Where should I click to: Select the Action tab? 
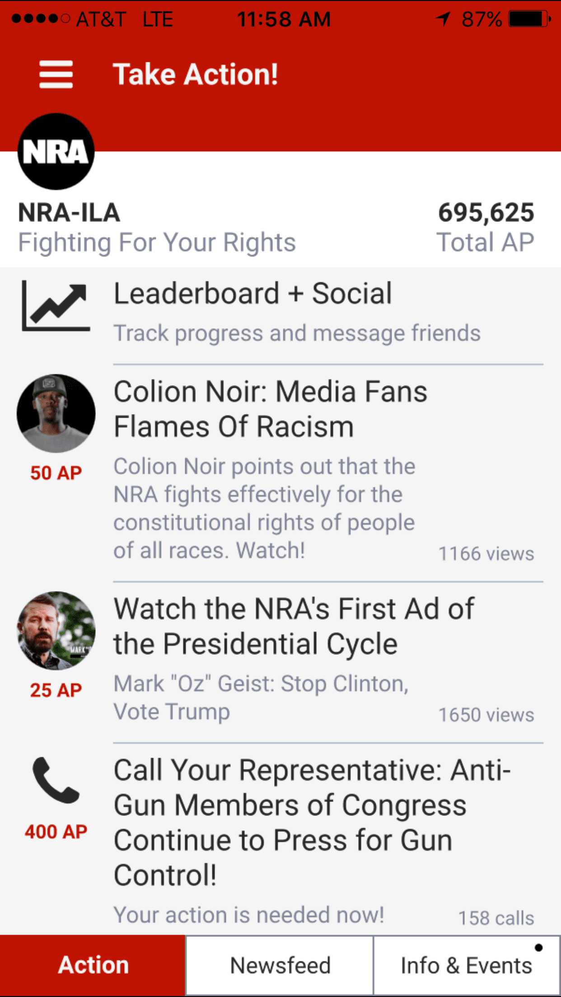point(93,965)
